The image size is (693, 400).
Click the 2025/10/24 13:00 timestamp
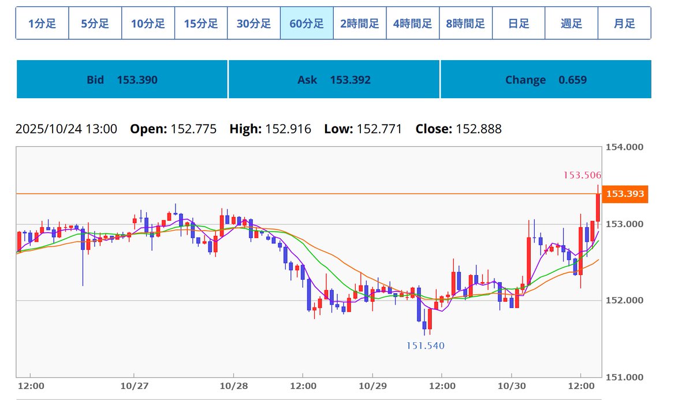[66, 128]
